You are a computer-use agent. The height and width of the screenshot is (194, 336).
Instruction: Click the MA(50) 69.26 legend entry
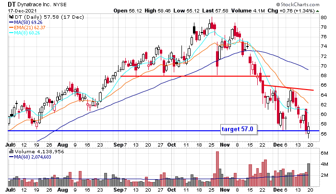[26, 22]
